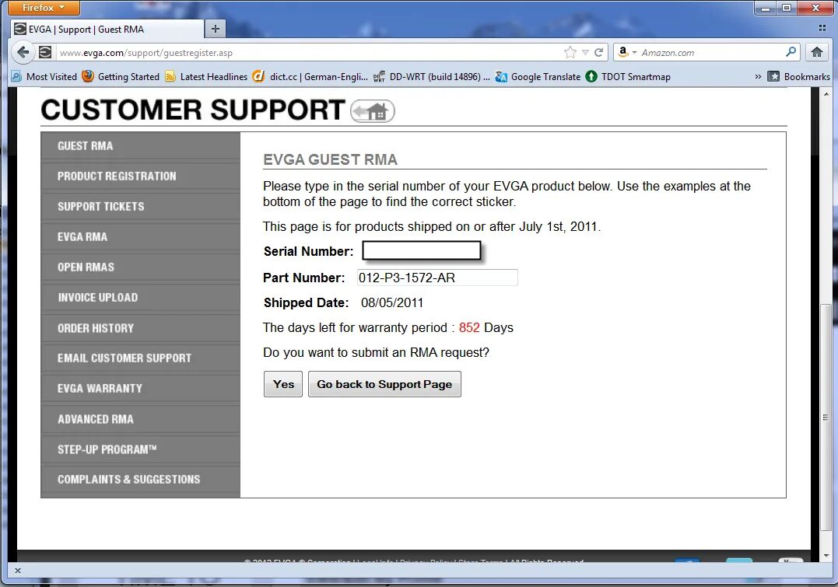This screenshot has width=838, height=587.
Task: Select Step-Up Program in the sidebar
Action: tap(141, 449)
